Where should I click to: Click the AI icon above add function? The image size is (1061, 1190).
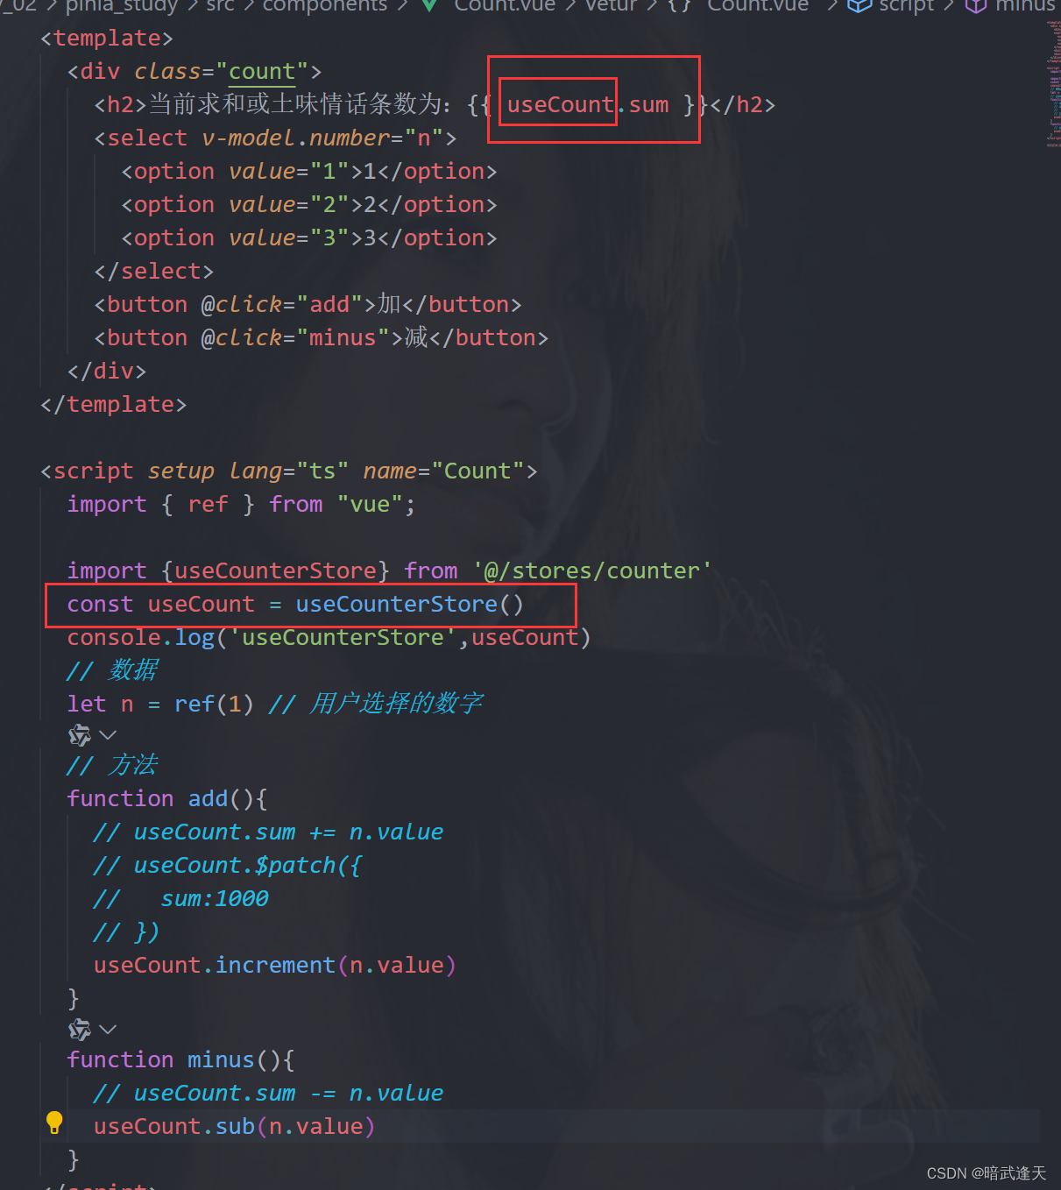tap(80, 734)
